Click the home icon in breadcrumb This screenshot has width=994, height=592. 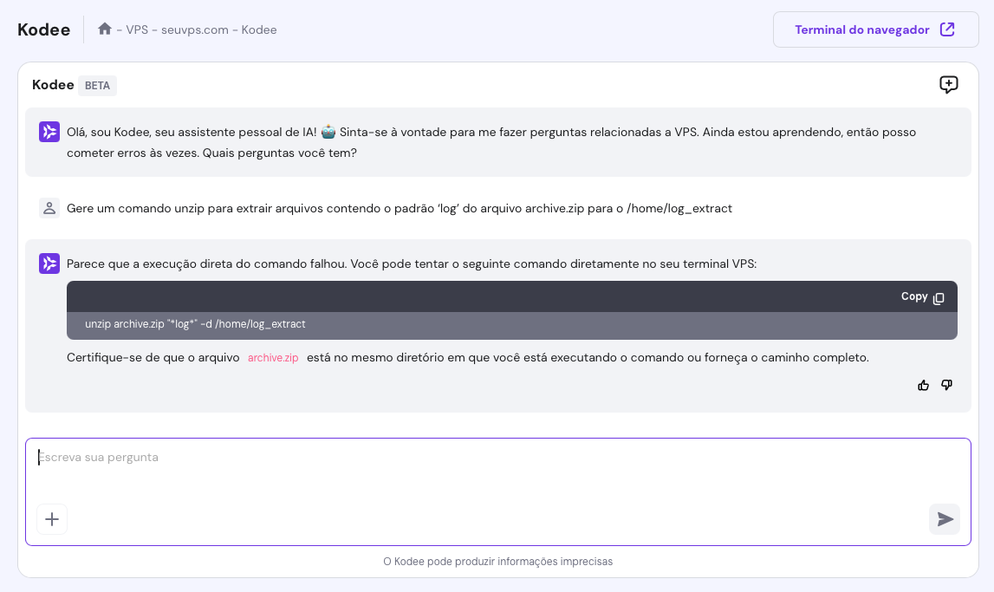pos(105,29)
